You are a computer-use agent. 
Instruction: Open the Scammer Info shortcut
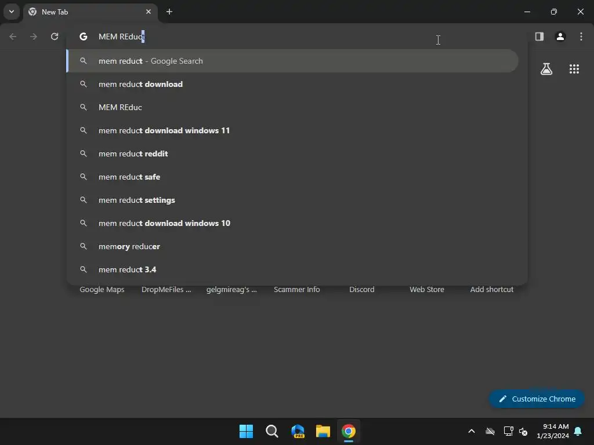click(296, 290)
